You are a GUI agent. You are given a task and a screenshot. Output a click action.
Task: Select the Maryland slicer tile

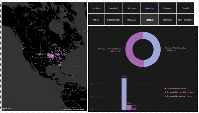click(114, 8)
